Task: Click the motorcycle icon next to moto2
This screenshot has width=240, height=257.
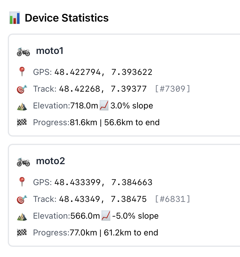Action: (23, 162)
